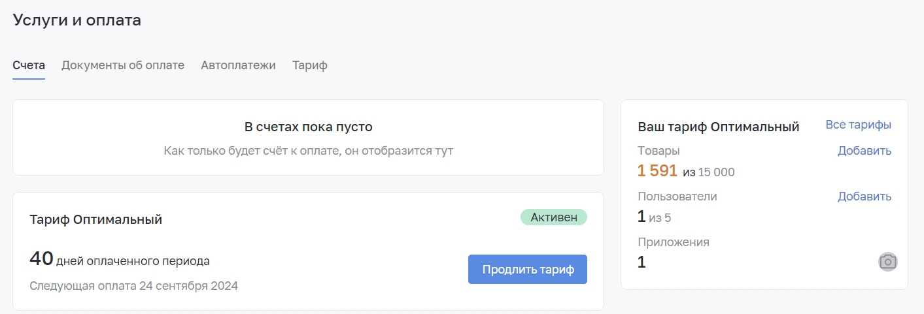Click the 'Как только будет счёт' hint text

(309, 151)
